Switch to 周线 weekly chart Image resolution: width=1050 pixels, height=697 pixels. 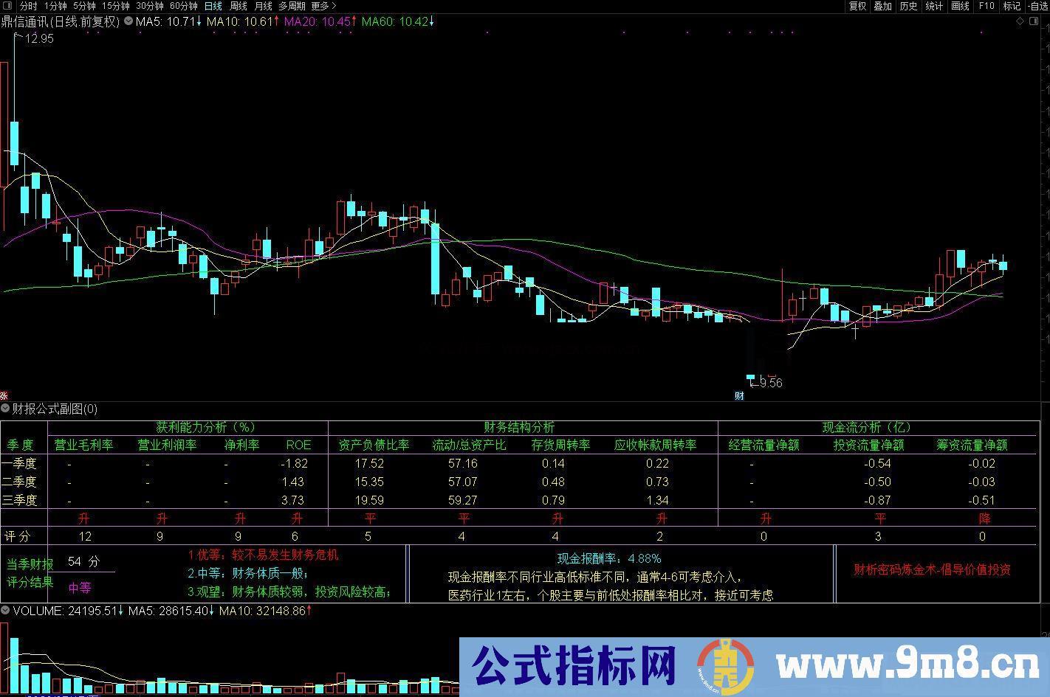pyautogui.click(x=239, y=6)
